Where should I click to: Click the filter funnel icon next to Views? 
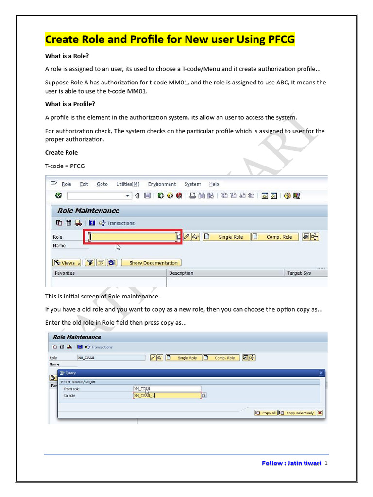pyautogui.click(x=90, y=263)
